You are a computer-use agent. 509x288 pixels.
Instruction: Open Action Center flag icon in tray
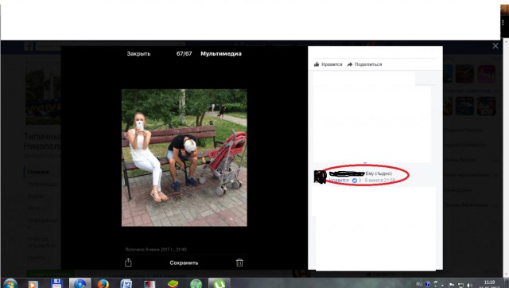(452, 285)
